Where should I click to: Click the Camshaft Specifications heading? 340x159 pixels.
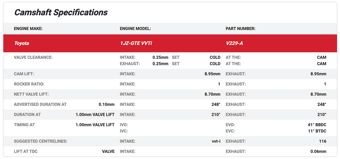61,12
